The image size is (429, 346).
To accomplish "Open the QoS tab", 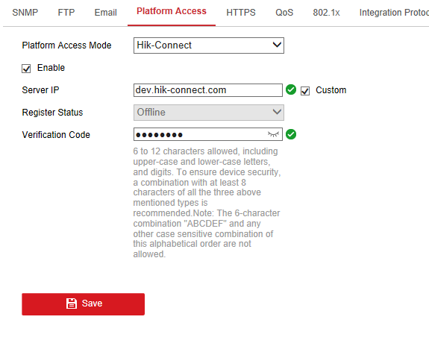I will tap(284, 13).
